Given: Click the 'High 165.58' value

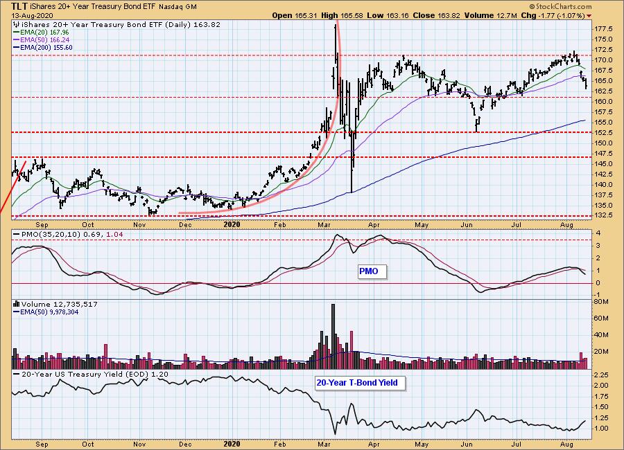Looking at the screenshot, I should (x=342, y=15).
